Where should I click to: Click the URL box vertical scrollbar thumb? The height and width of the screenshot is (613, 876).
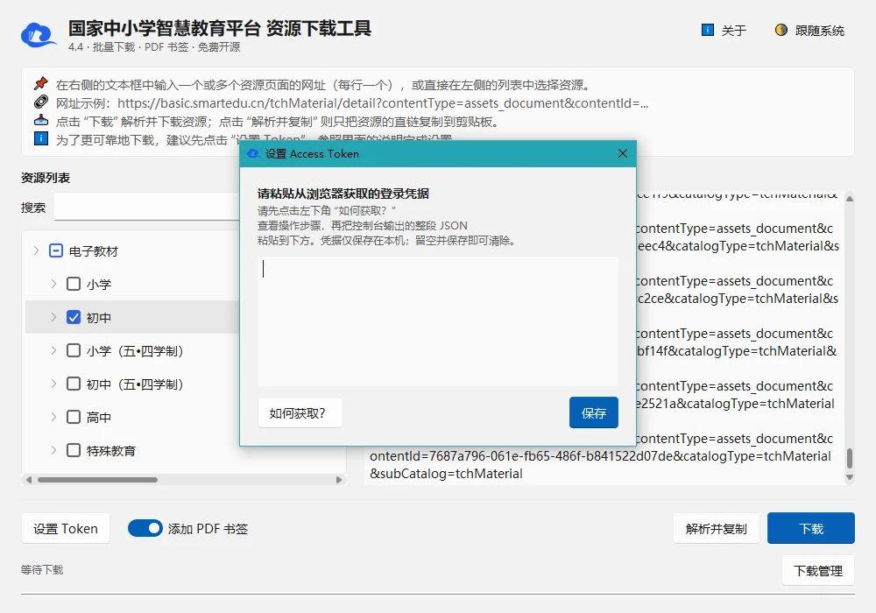[850, 458]
